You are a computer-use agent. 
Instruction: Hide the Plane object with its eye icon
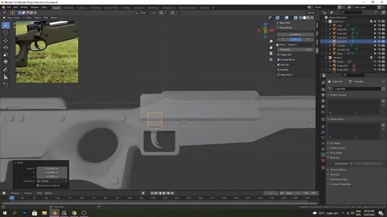tap(379, 54)
